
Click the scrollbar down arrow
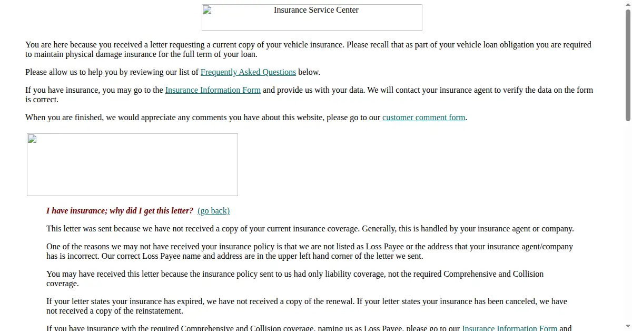pyautogui.click(x=628, y=327)
